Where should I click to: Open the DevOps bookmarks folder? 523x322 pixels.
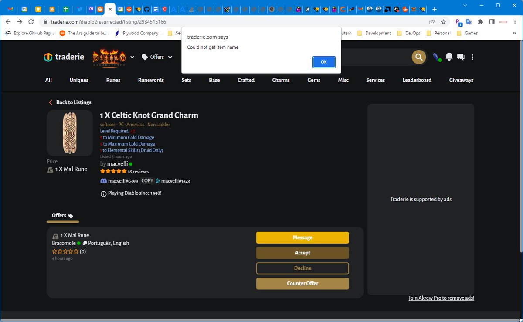tap(408, 33)
